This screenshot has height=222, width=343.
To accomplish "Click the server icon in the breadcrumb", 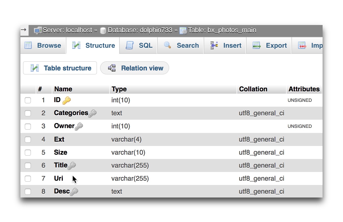I will coord(38,30).
